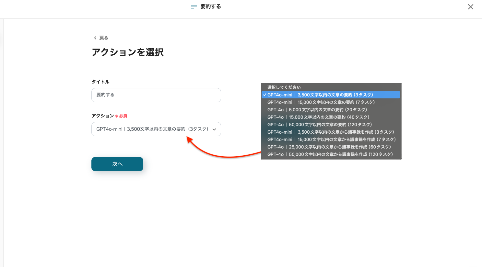Click the chevron arrow in アクション dropdown
This screenshot has height=267, width=482.
tap(214, 129)
